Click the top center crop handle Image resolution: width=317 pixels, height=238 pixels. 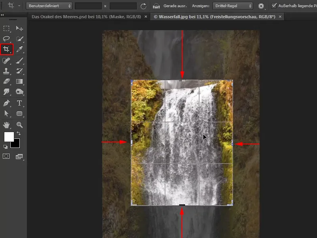click(x=182, y=81)
